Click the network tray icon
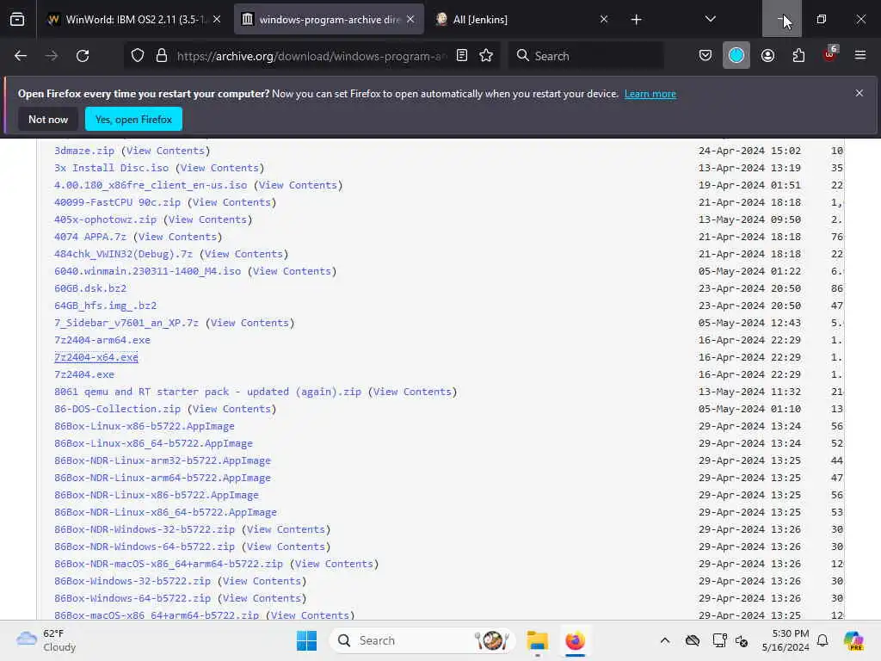Viewport: 881px width, 661px height. (719, 640)
